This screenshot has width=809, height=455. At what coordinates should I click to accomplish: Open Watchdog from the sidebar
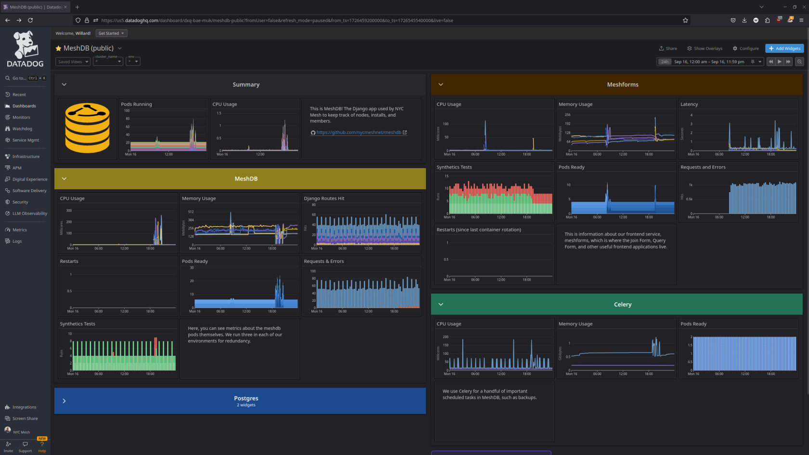(x=22, y=129)
